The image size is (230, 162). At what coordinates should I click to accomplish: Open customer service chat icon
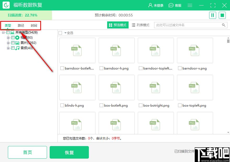pyautogui.click(x=171, y=5)
